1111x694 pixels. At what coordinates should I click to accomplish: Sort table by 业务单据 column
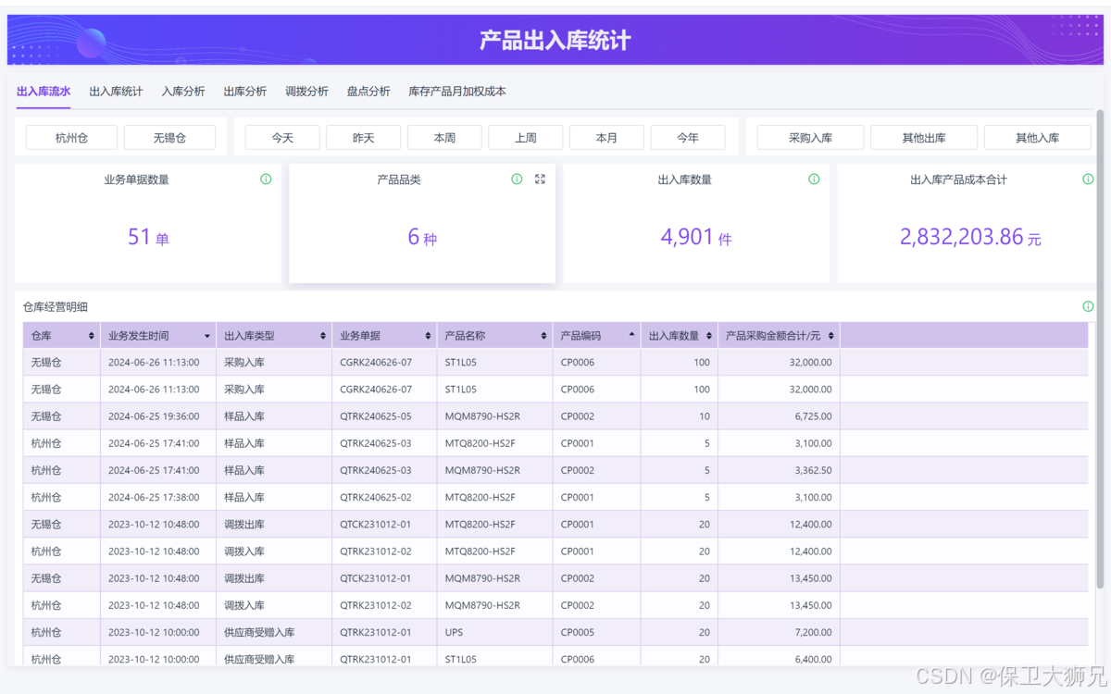click(428, 336)
